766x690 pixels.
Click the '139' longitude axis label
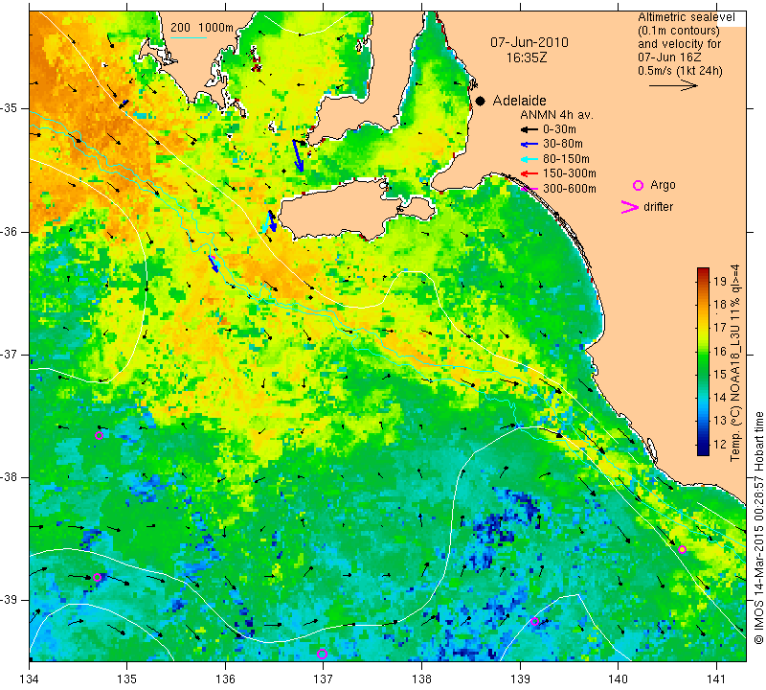[x=520, y=678]
